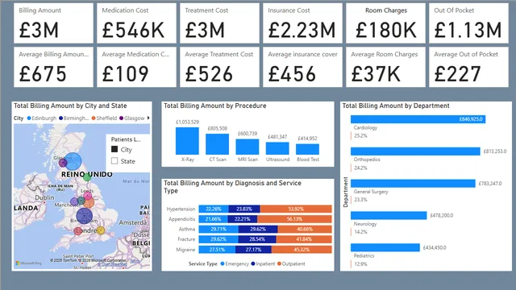
Task: Click the Glasgow legend color dot
Action: 121,118
